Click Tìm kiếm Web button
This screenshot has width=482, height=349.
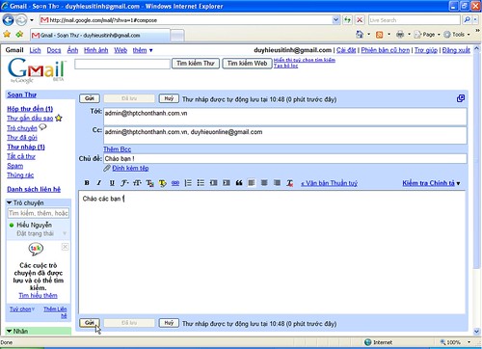247,64
